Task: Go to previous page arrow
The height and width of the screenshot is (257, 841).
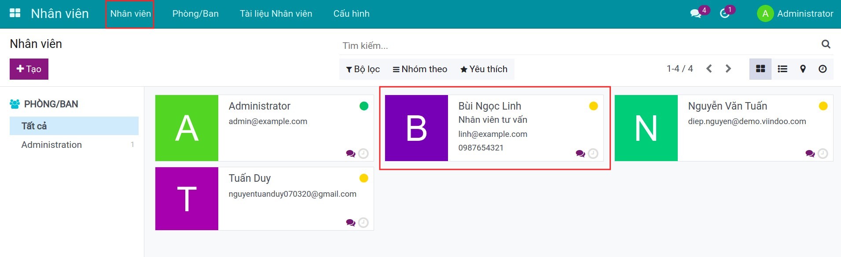Action: coord(709,69)
